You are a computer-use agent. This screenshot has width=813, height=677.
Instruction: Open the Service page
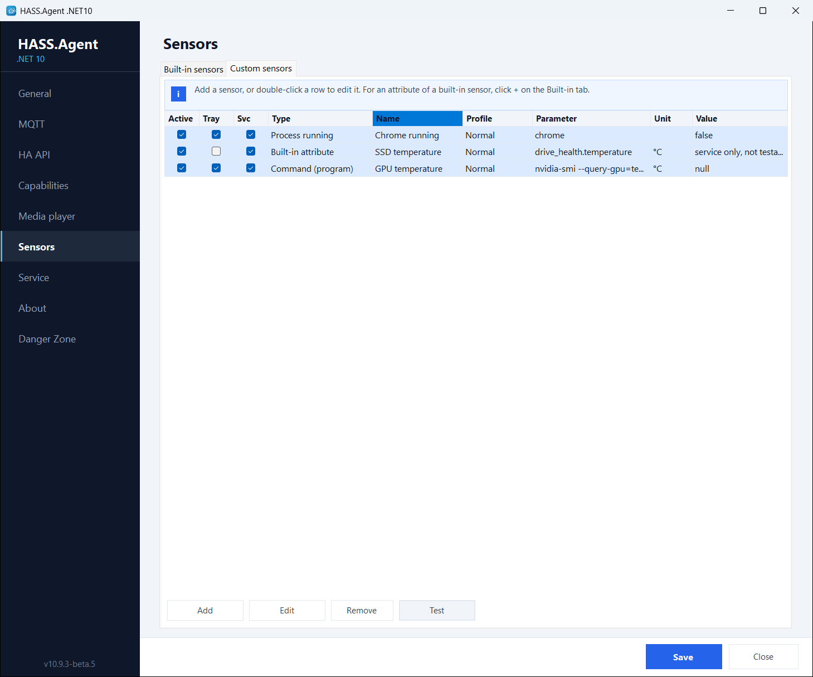tap(70, 278)
